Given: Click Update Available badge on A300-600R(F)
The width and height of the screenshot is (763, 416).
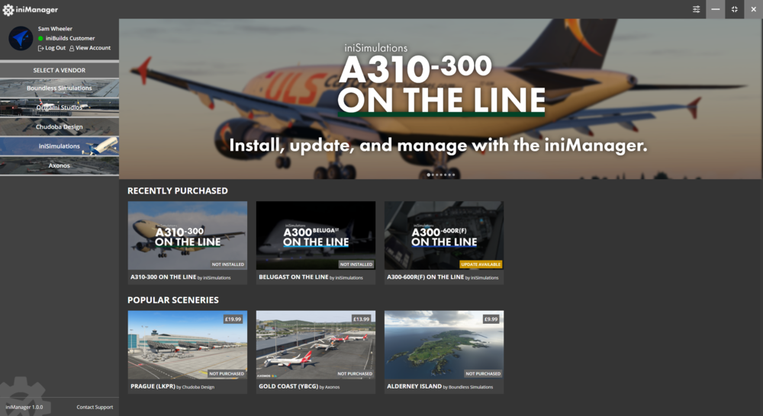Looking at the screenshot, I should pos(481,264).
